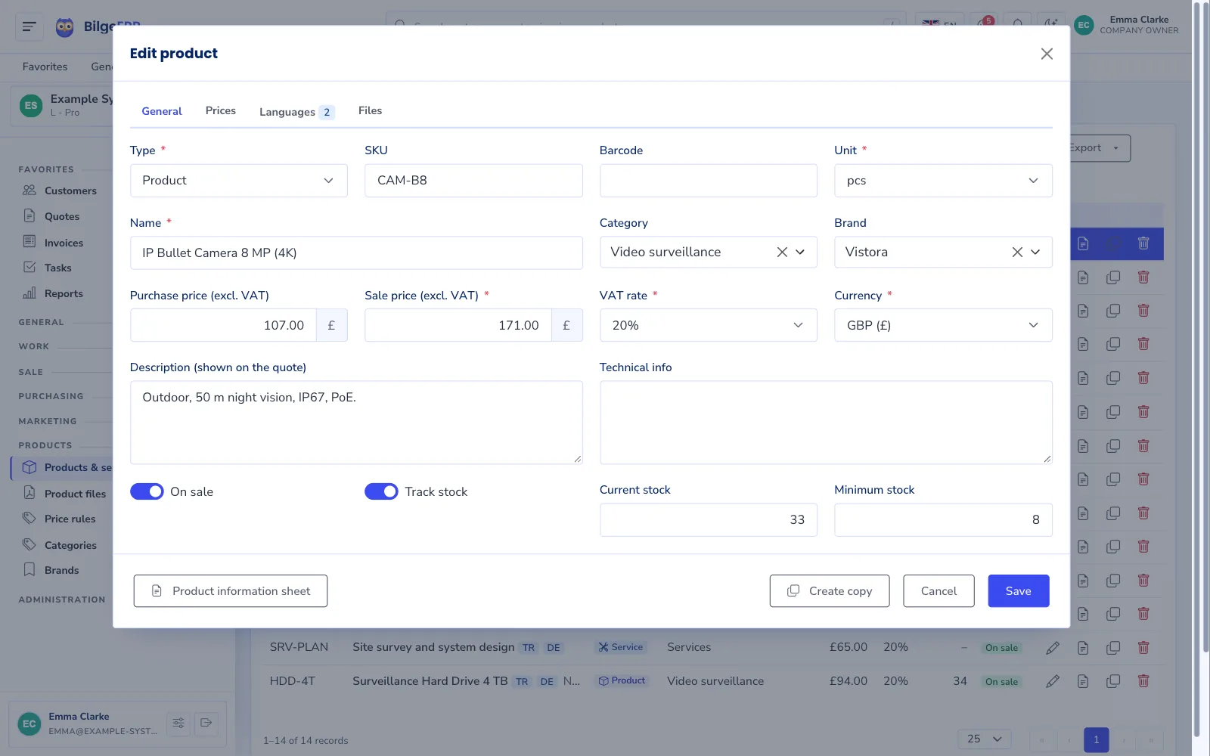Click the Sale price field
Image resolution: width=1210 pixels, height=756 pixels.
458,325
